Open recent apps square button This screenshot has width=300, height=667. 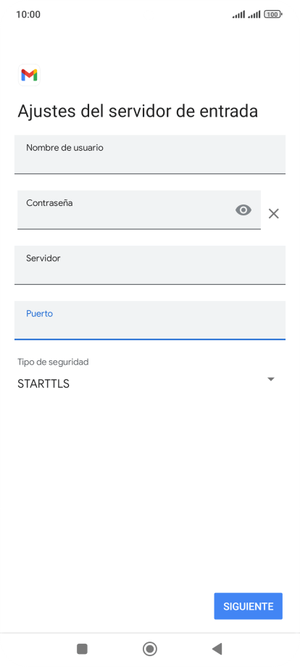[82, 649]
